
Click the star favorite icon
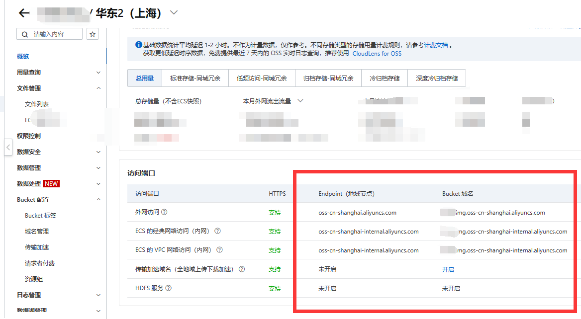93,34
